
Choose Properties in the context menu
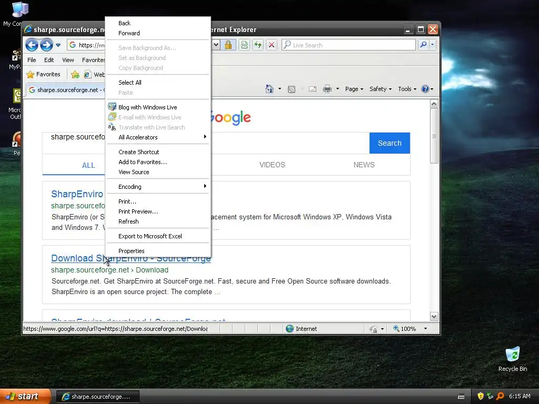click(x=158, y=251)
